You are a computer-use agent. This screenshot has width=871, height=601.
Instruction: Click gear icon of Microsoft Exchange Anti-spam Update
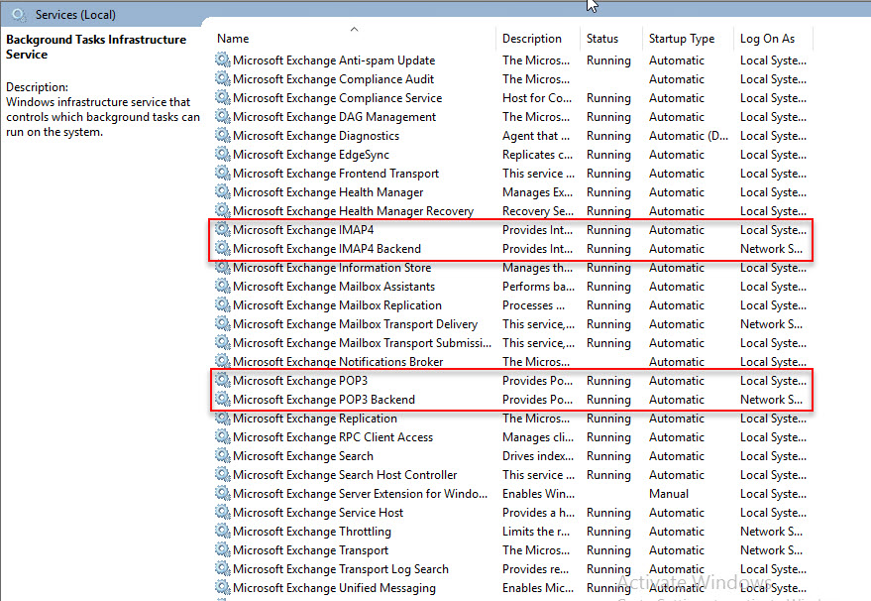click(223, 60)
